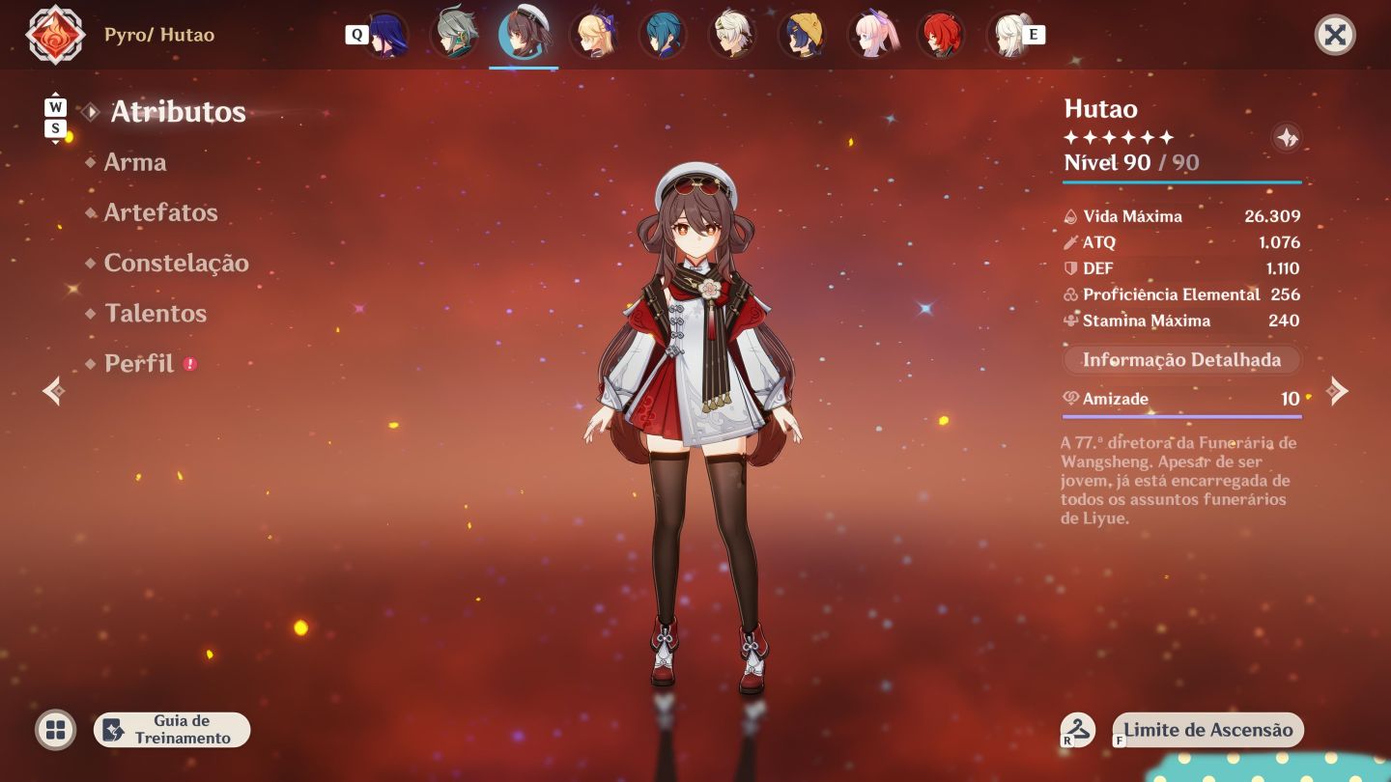The height and width of the screenshot is (782, 1391).
Task: Select the white-haired character portrait
Action: pyautogui.click(x=1010, y=35)
